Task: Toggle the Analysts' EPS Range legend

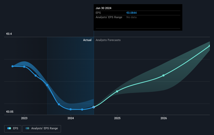Action: click(42, 129)
